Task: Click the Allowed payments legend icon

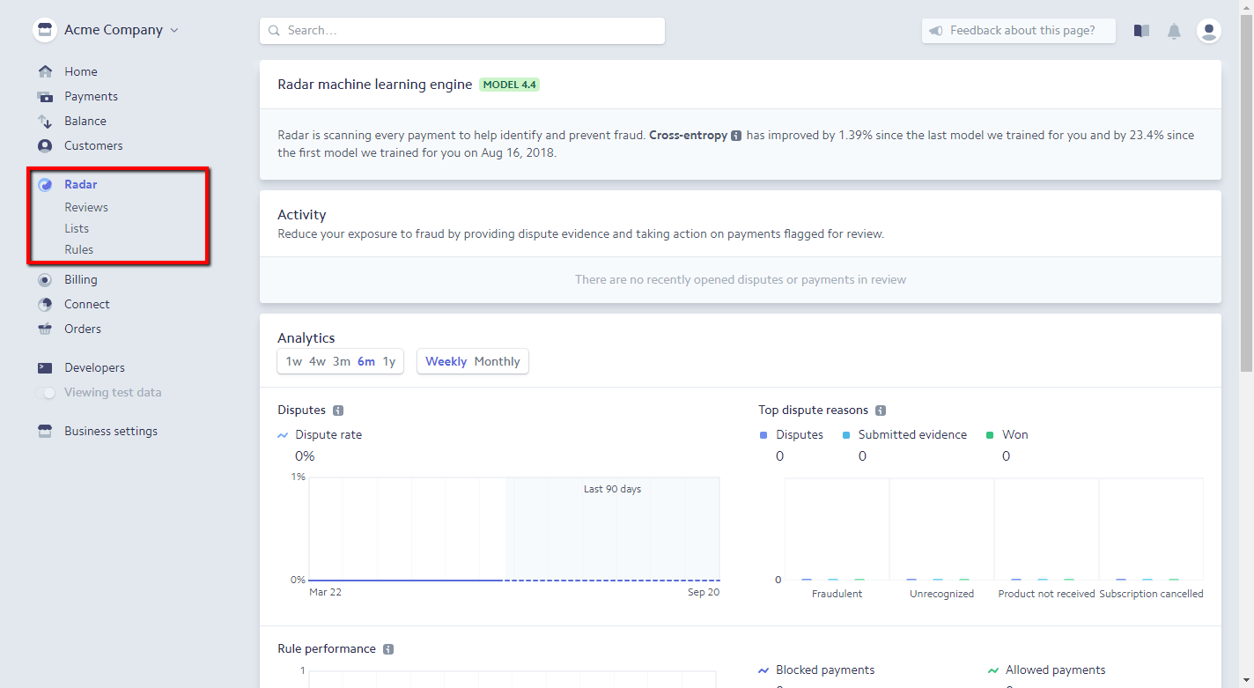Action: [x=993, y=670]
